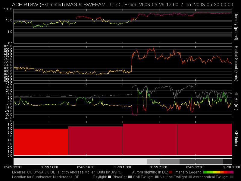Select the 'Density (p/cm3)' axis label
The image size is (241, 181).
coord(236,26)
